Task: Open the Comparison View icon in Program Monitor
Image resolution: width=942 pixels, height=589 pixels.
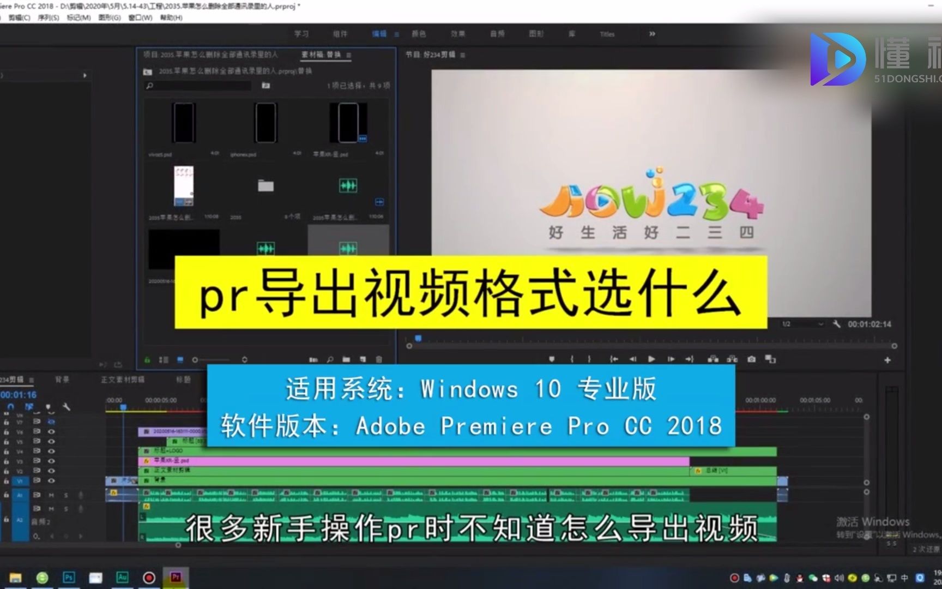Action: [x=770, y=359]
